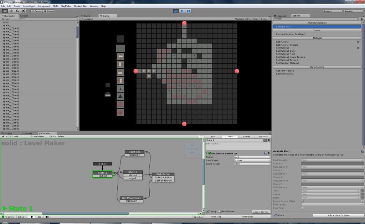Click the Step frame button

[x=188, y=11]
